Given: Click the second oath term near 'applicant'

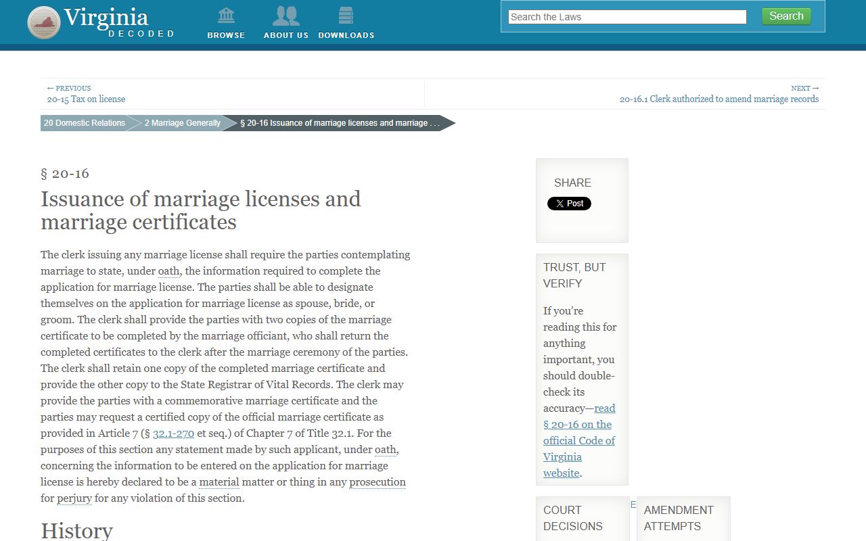Looking at the screenshot, I should [386, 450].
